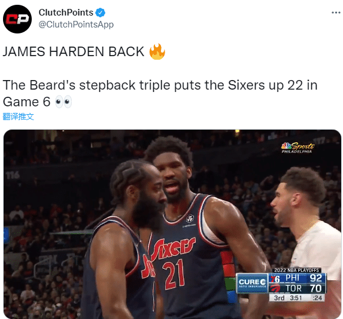The width and height of the screenshot is (343, 319).
Task: Click the Cure Auto Insurance logo
Action: pos(252,283)
